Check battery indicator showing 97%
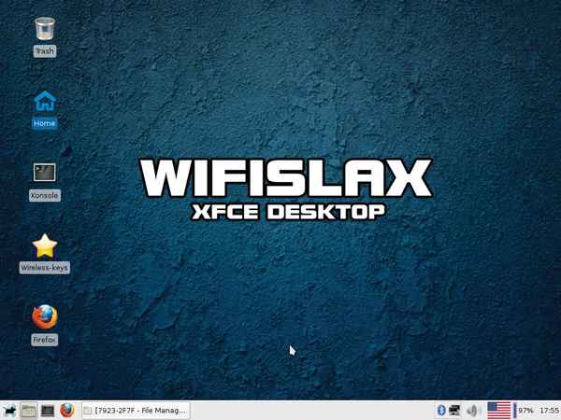The width and height of the screenshot is (561, 420). point(523,411)
